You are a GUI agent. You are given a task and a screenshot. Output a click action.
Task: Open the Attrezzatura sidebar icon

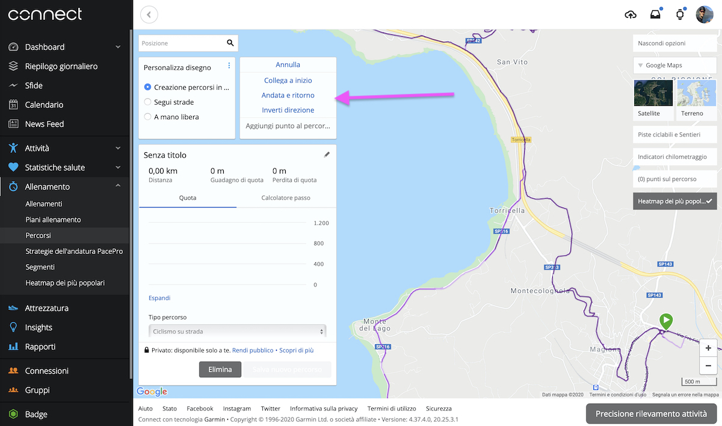click(x=13, y=307)
